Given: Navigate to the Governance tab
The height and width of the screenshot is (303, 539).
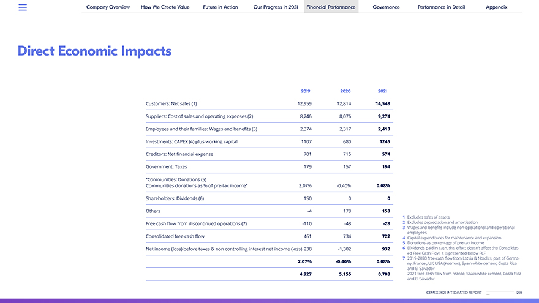Looking at the screenshot, I should 386,7.
